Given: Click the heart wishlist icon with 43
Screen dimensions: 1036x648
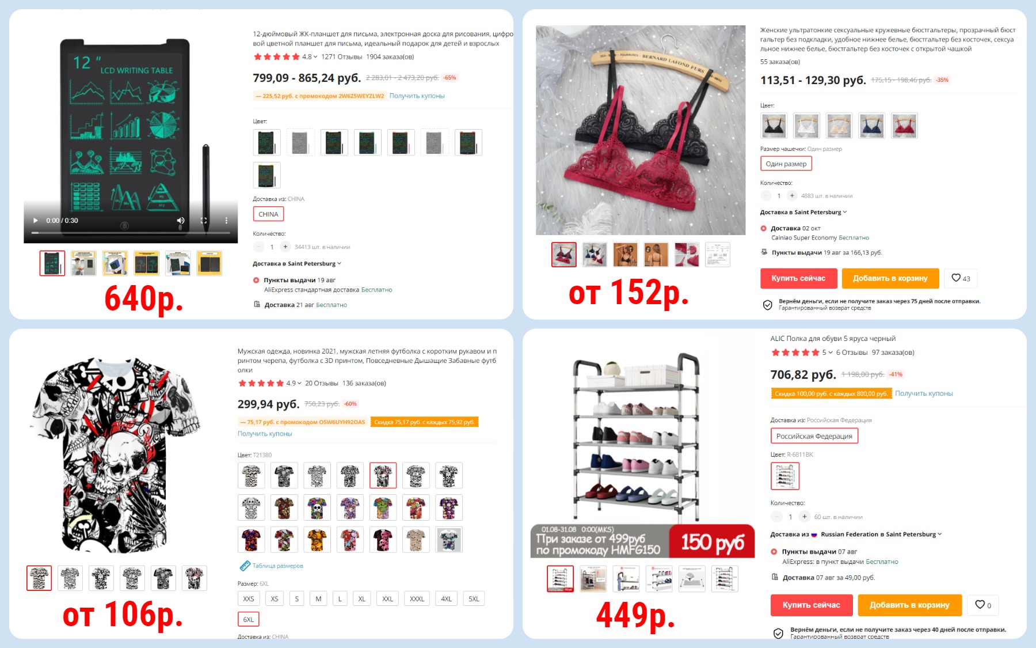Looking at the screenshot, I should coord(961,278).
